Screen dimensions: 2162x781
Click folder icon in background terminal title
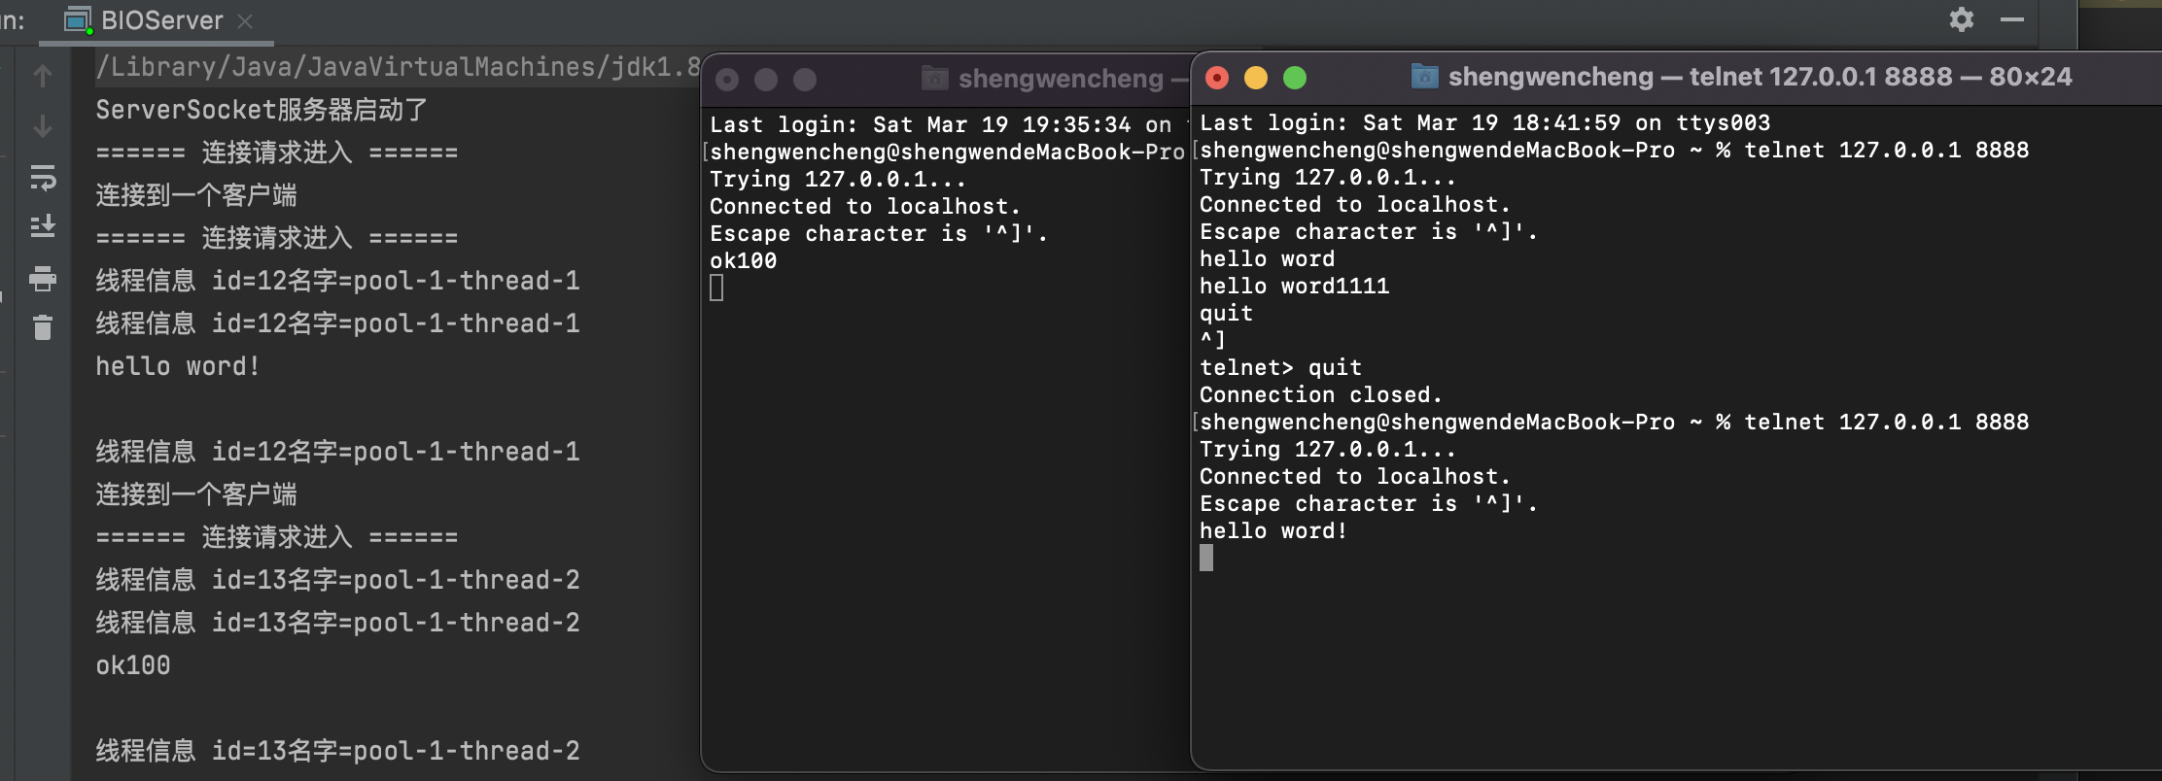point(934,78)
